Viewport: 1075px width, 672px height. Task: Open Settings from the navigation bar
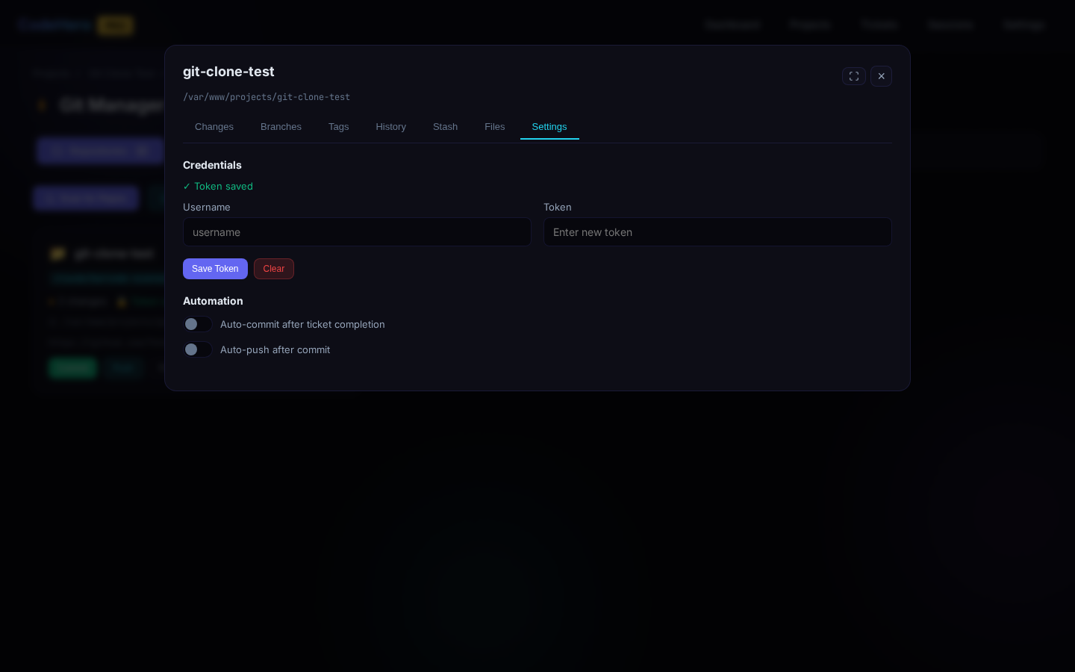click(1023, 25)
